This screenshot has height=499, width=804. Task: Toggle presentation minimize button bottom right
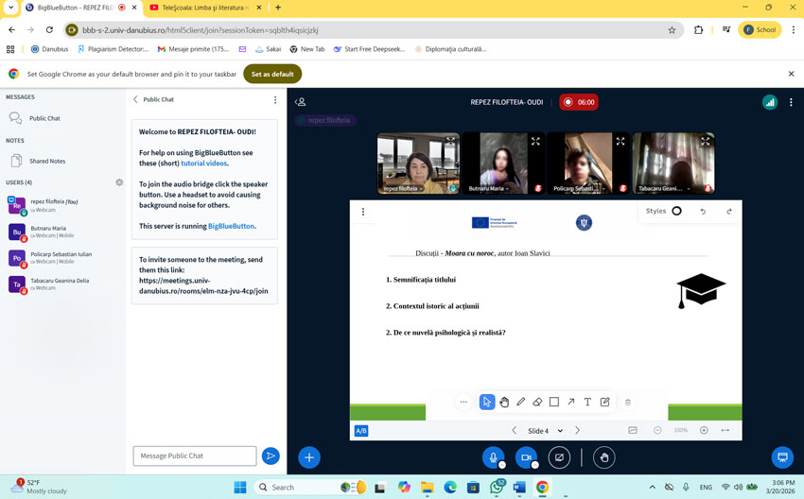(782, 457)
